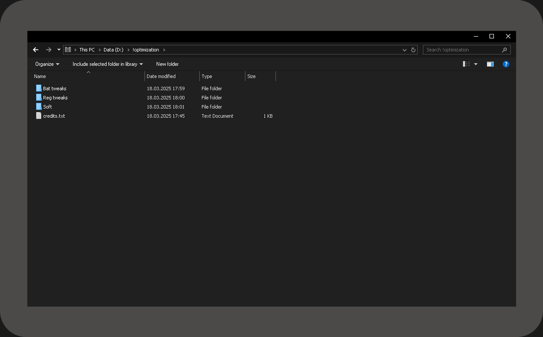This screenshot has height=337, width=543.
Task: Open Include selected folder in library menu
Action: click(108, 64)
